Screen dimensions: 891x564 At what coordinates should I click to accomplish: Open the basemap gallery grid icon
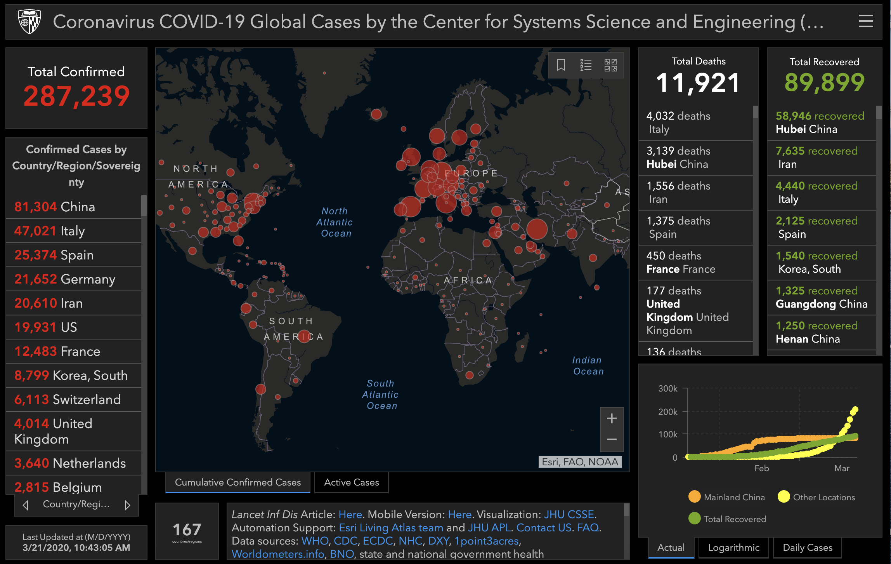tap(610, 65)
